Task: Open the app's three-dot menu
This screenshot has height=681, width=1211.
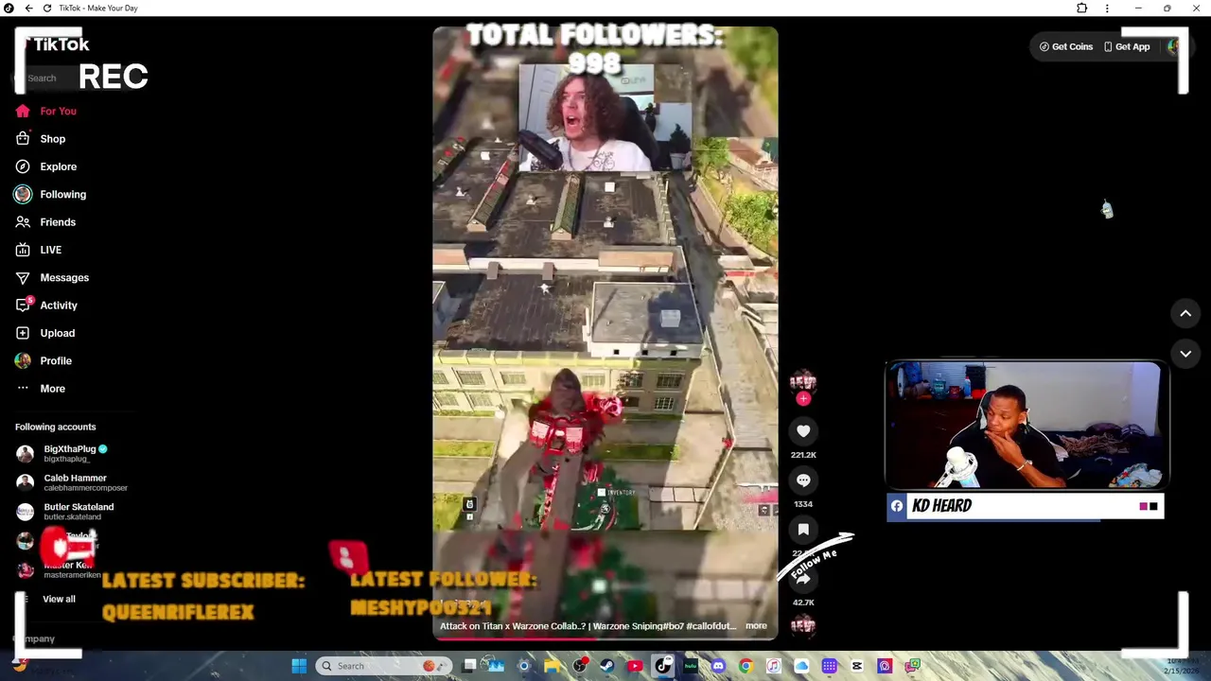Action: click(1107, 9)
